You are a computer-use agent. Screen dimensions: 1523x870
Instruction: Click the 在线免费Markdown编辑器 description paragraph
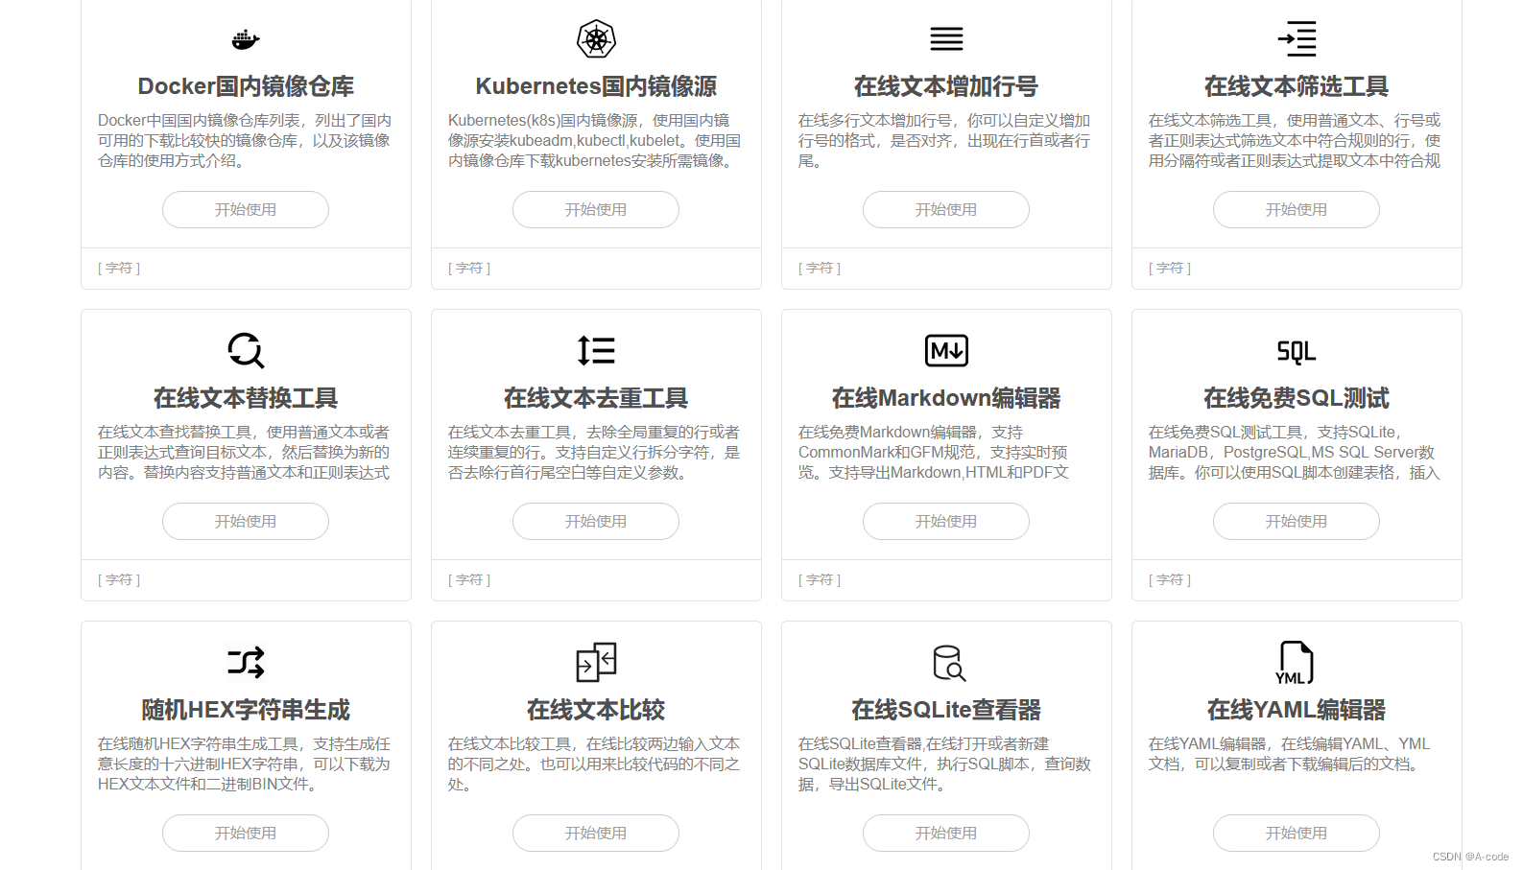click(x=936, y=453)
